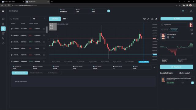Click the browser back arrow
196x110 pixels.
click(x=2, y=5)
